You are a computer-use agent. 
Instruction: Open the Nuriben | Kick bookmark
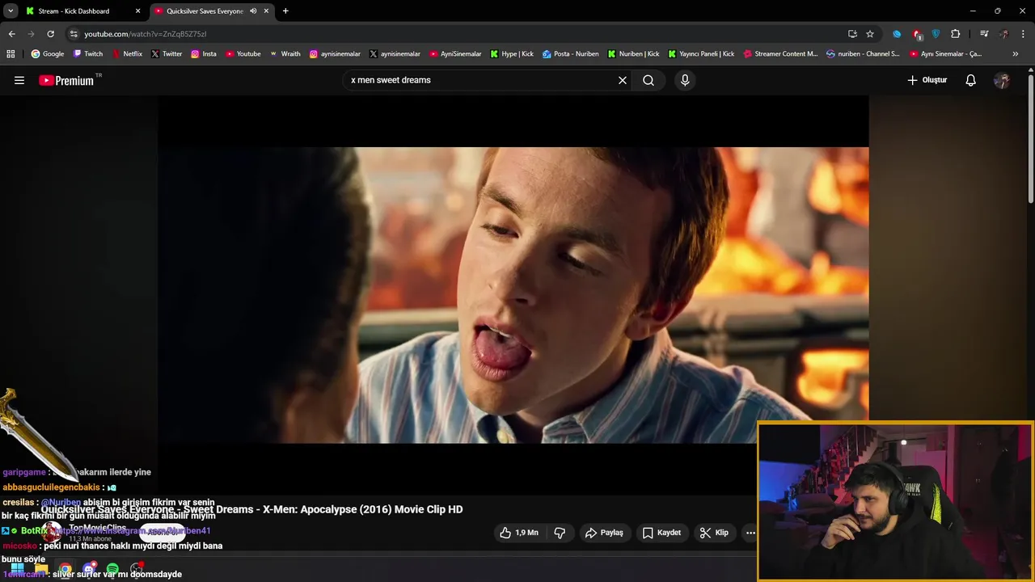(x=633, y=54)
